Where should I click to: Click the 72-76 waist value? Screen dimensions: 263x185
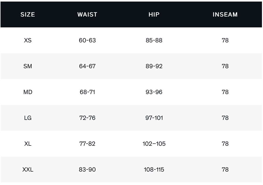tap(87, 118)
